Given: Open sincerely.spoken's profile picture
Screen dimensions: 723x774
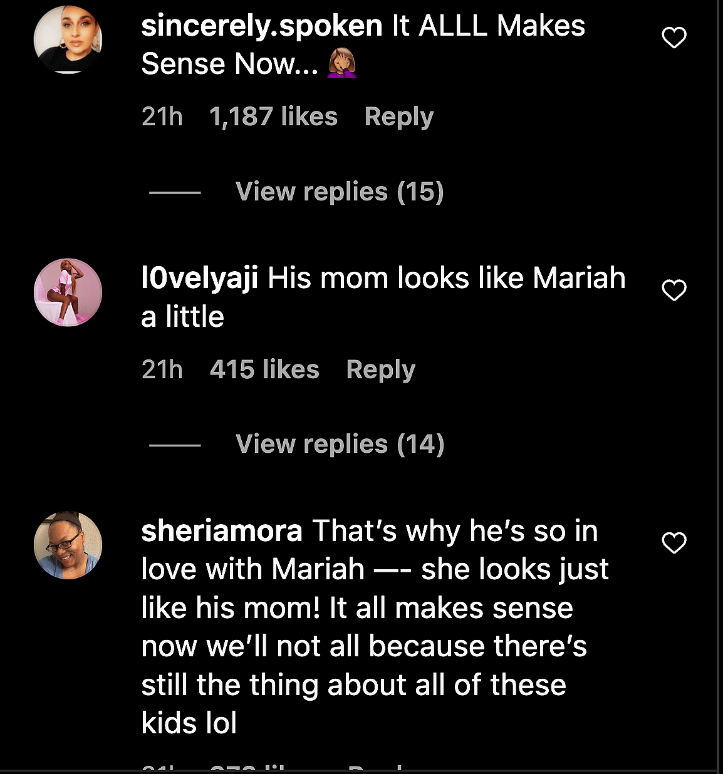Looking at the screenshot, I should tap(68, 39).
